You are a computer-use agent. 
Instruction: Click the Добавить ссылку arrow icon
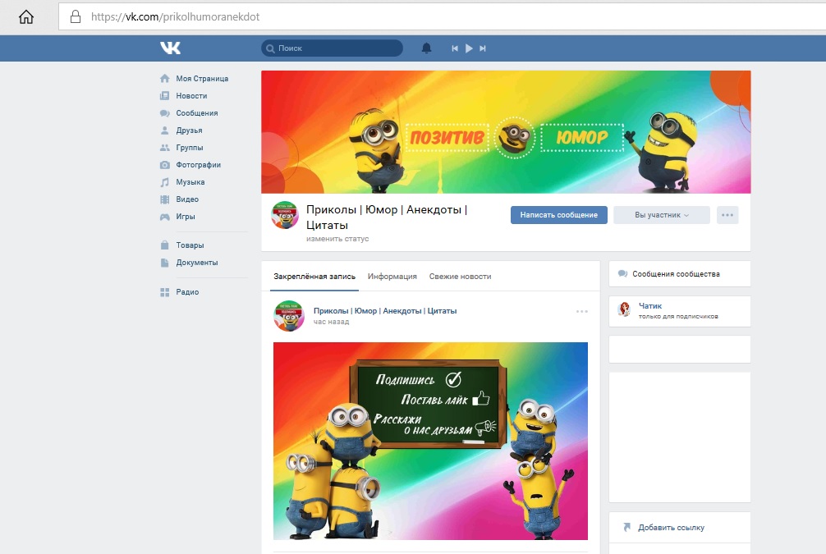tap(626, 527)
